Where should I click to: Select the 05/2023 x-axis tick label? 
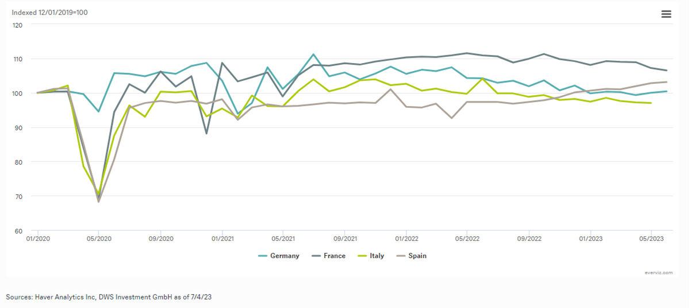click(x=651, y=238)
